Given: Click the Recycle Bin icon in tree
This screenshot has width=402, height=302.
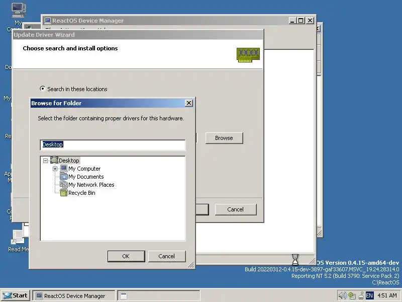Looking at the screenshot, I should coord(64,193).
